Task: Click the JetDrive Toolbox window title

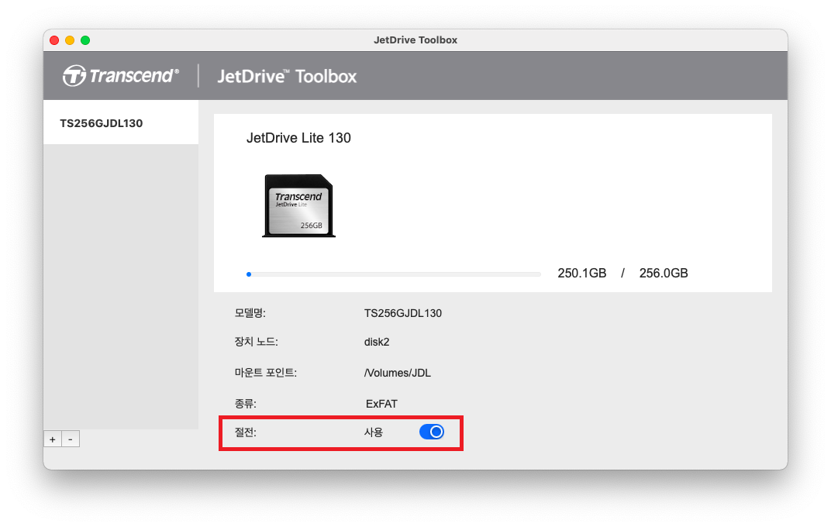Action: click(415, 40)
